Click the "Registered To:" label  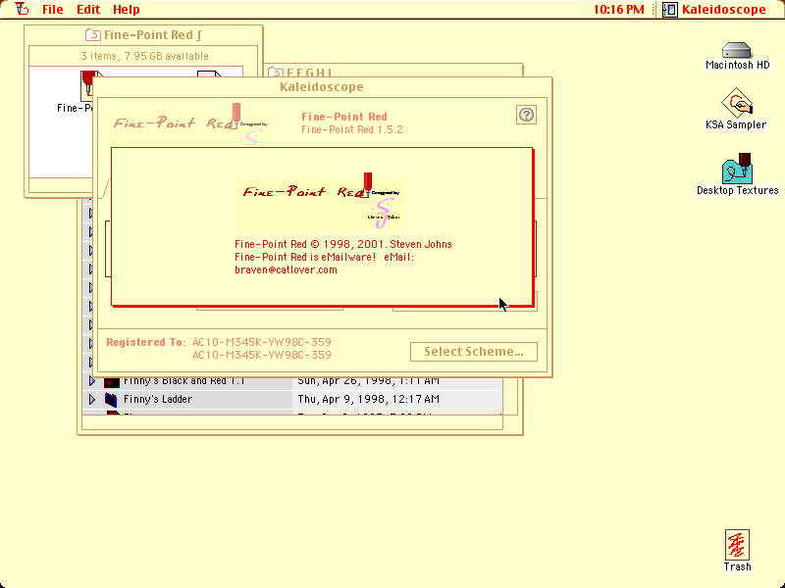coord(146,342)
